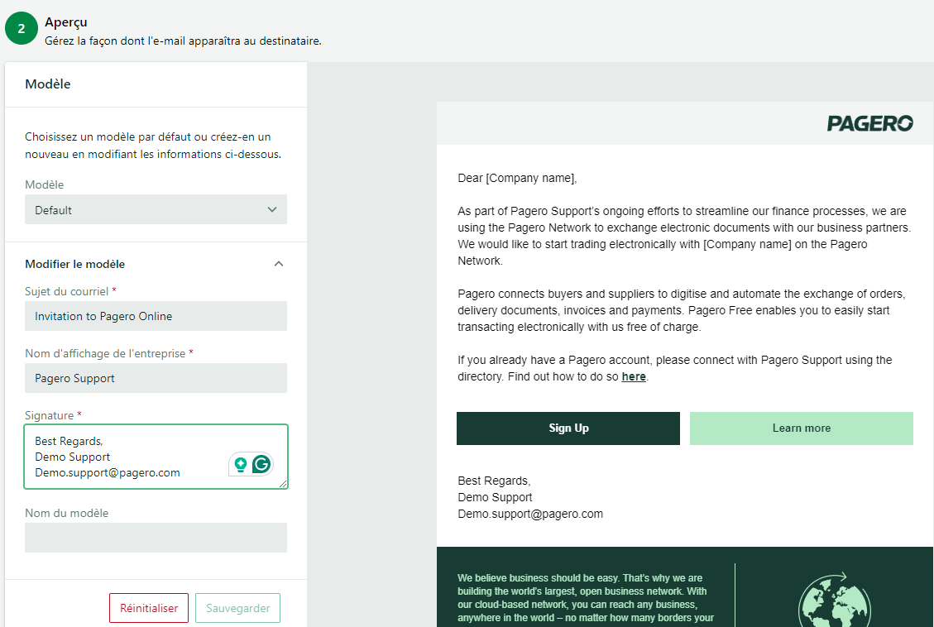This screenshot has height=627, width=934.
Task: Click the Grammarly icon in Signature field
Action: coord(261,464)
